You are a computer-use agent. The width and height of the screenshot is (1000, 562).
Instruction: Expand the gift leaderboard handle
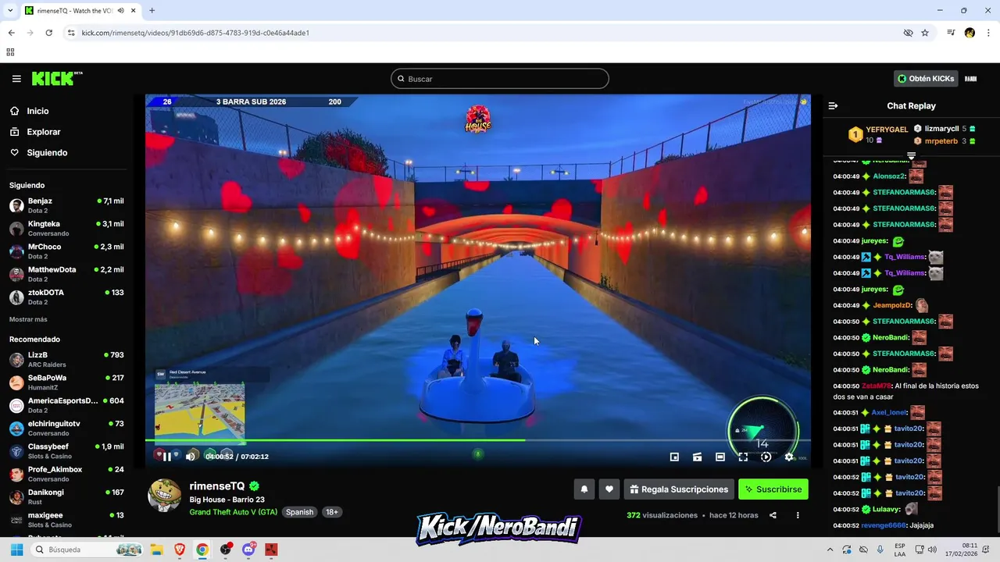pos(911,156)
